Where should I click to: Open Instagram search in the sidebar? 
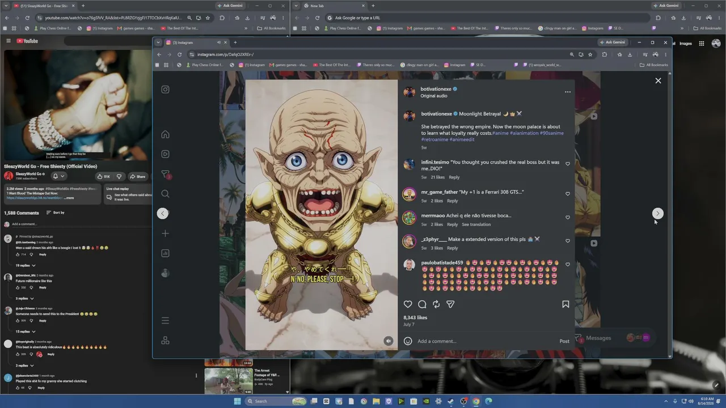click(x=165, y=194)
